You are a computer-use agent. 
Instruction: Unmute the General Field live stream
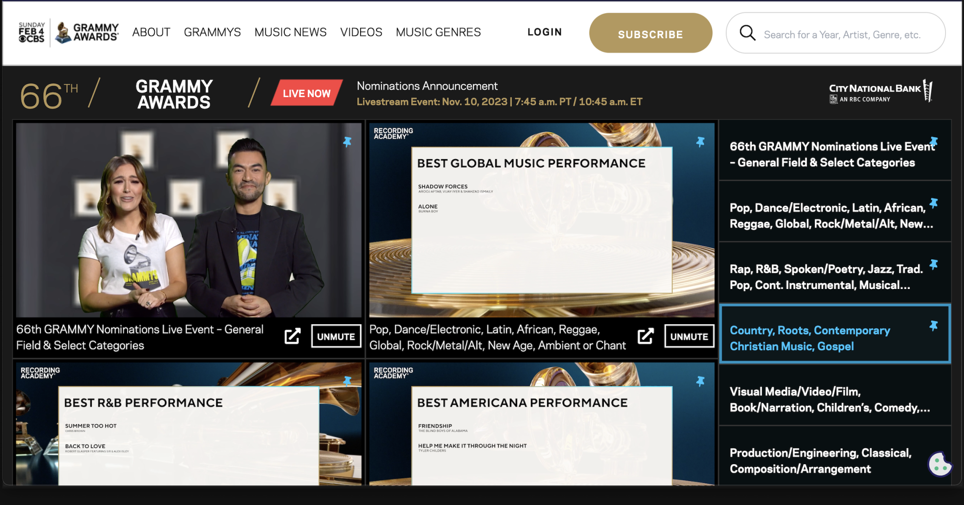point(336,336)
